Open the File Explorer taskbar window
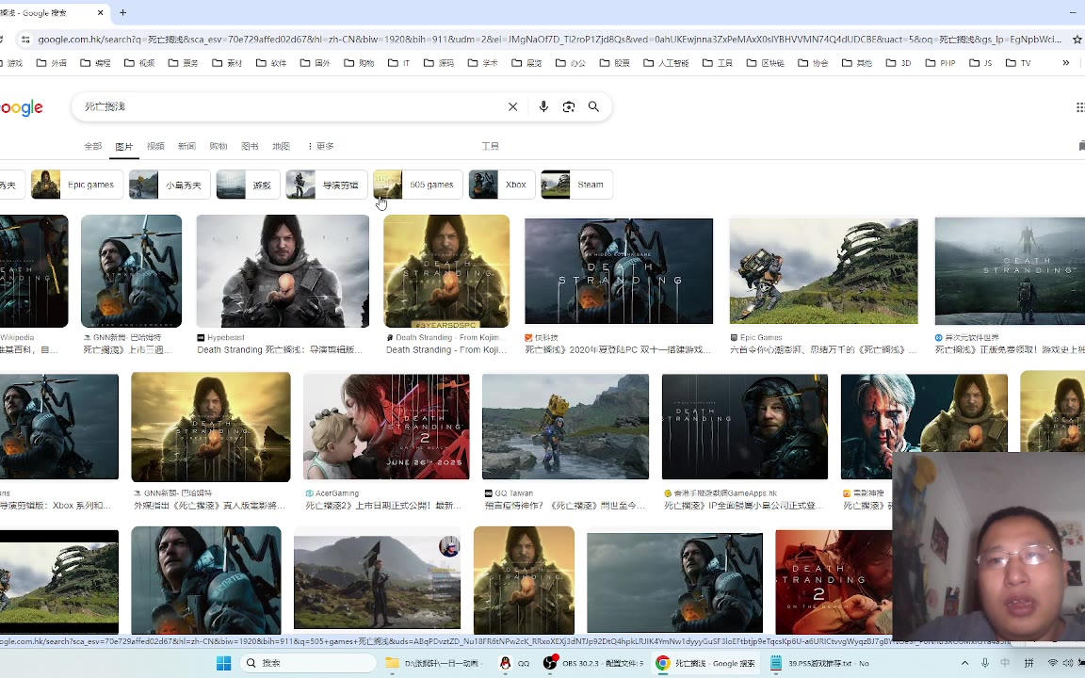 point(434,663)
